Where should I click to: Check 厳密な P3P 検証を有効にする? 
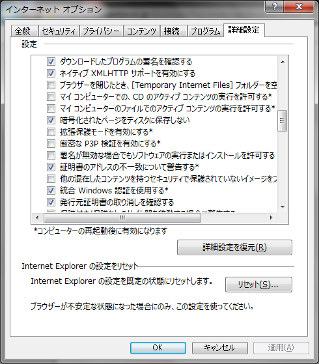point(51,143)
